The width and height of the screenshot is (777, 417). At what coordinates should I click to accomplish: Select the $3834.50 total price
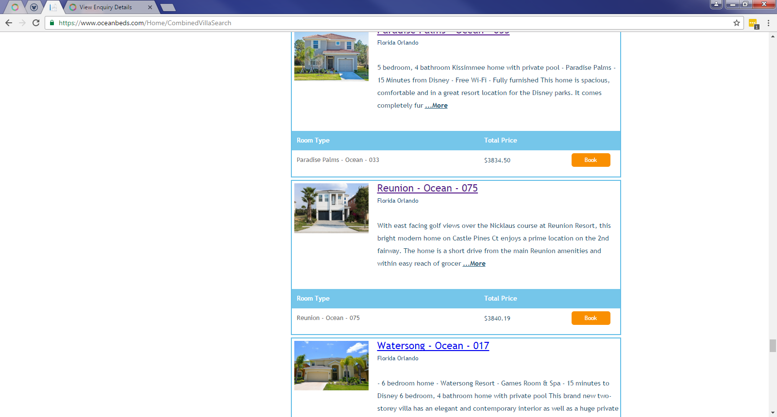(497, 160)
